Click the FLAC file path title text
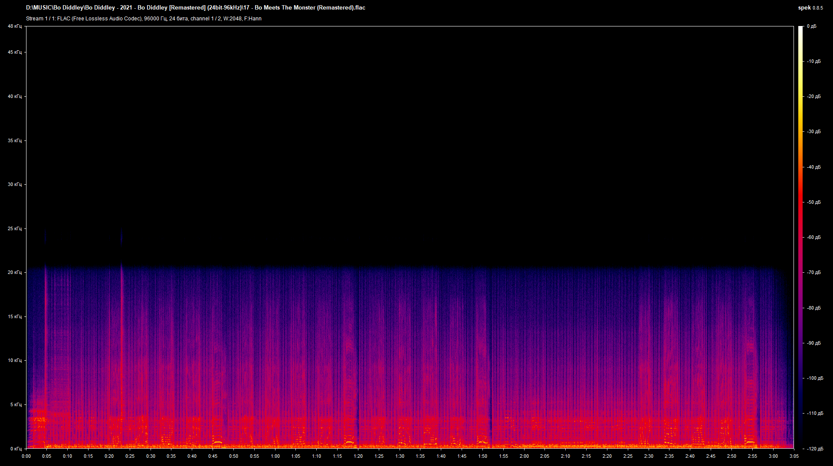The width and height of the screenshot is (833, 466). click(x=195, y=7)
